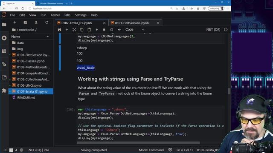Viewport: 273px width, 153px height.
Task: Open 0101-FirstSession notebook in file list
Action: (x=31, y=55)
